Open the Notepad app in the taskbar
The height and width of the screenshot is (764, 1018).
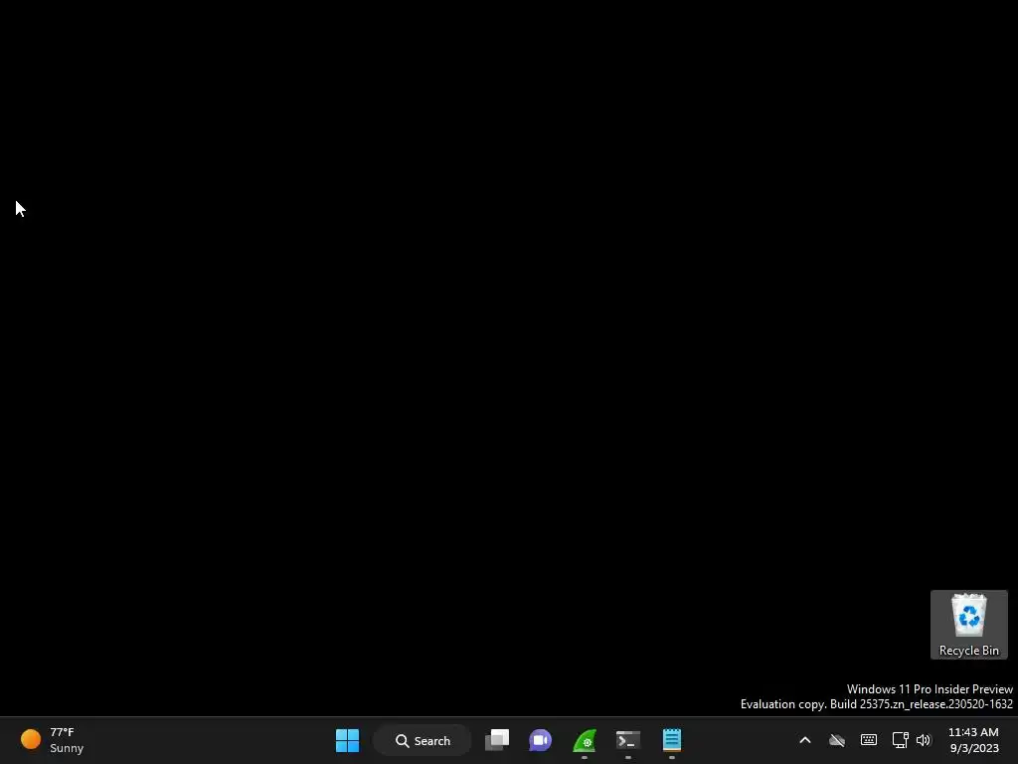(x=672, y=740)
